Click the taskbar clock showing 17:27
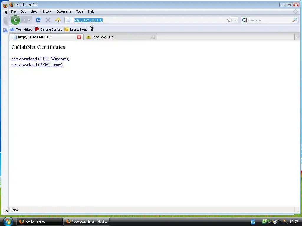This screenshot has height=226, width=302. pyautogui.click(x=294, y=222)
